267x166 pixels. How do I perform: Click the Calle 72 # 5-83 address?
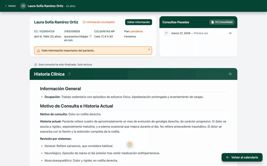[103, 36]
